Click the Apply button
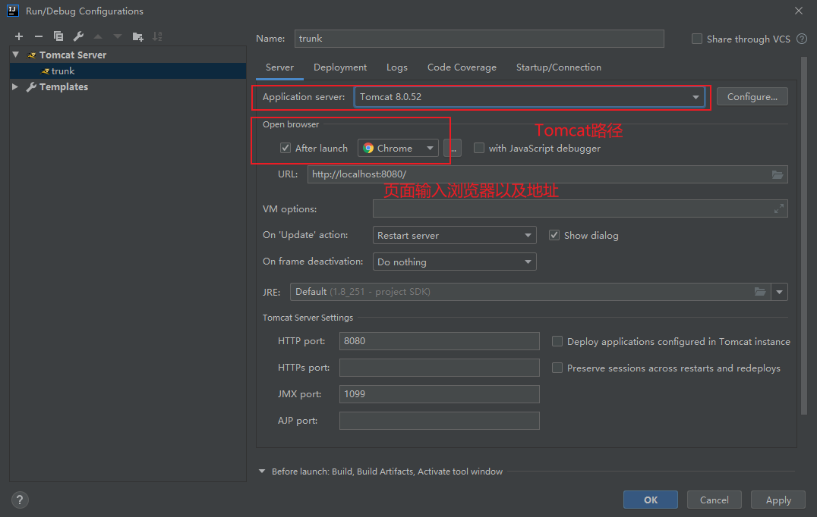817x517 pixels. [778, 500]
